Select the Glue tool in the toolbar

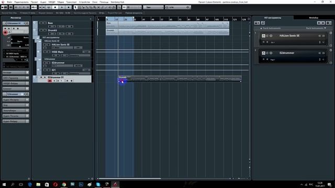87,7
